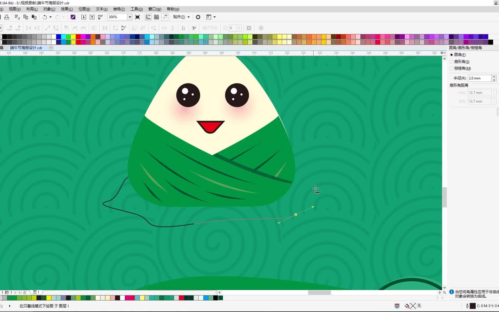This screenshot has width=499, height=312.
Task: Expand the application launcher dropdown arrow
Action: tap(215, 17)
